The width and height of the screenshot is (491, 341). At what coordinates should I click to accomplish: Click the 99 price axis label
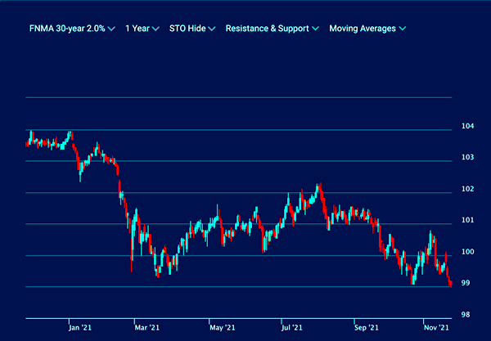(465, 283)
